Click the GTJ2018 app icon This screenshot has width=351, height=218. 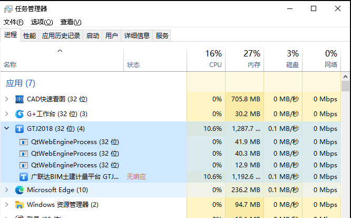pyautogui.click(x=19, y=129)
